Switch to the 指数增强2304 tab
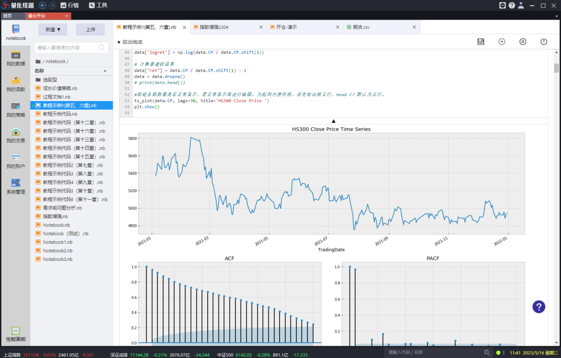561x358 pixels. click(213, 27)
